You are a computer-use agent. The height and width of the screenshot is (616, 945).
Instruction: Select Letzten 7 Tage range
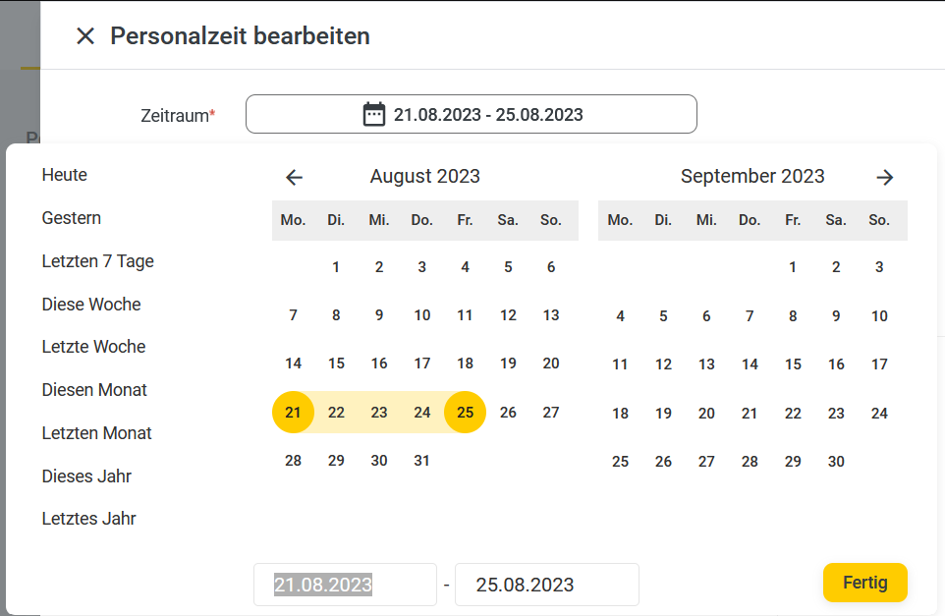(97, 261)
